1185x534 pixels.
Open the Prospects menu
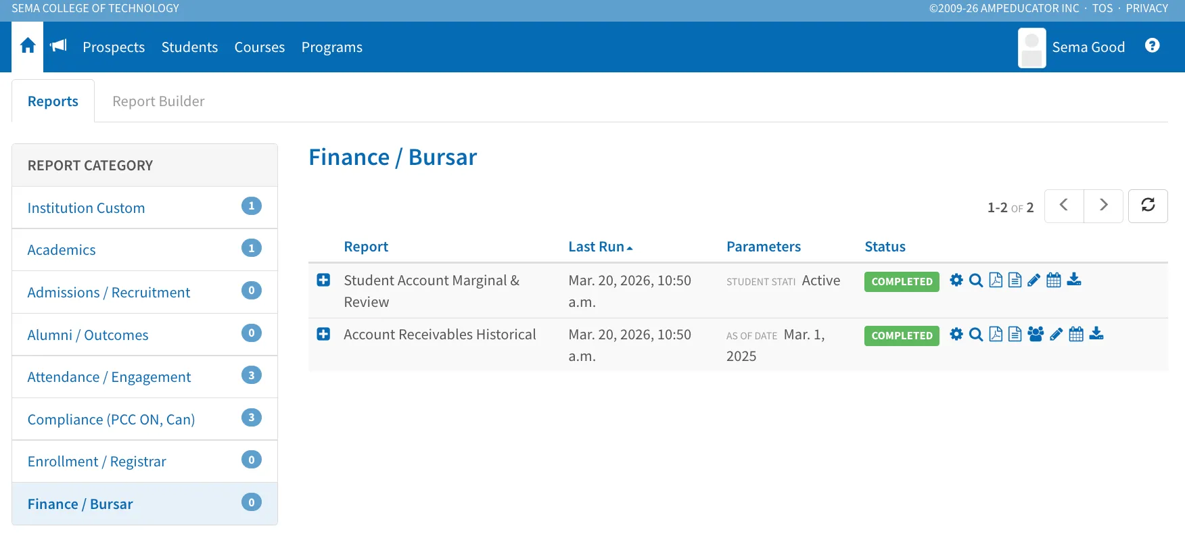[x=114, y=47]
